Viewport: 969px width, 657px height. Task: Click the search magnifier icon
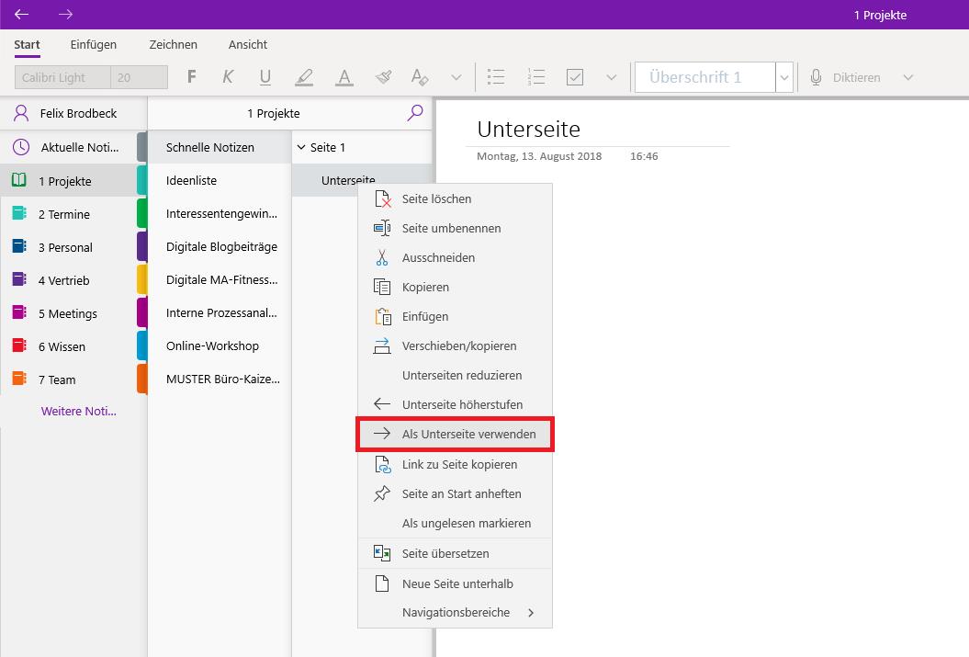(x=415, y=112)
